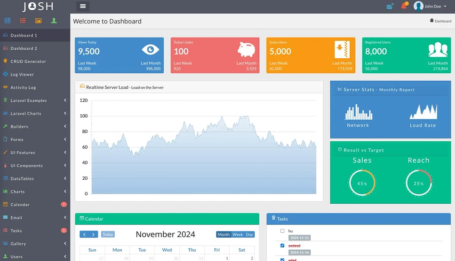This screenshot has width=455, height=261.
Task: Click the Network bar chart icon
Action: 358,113
